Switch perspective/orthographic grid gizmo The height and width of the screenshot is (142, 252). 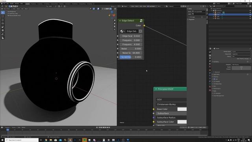point(115,30)
